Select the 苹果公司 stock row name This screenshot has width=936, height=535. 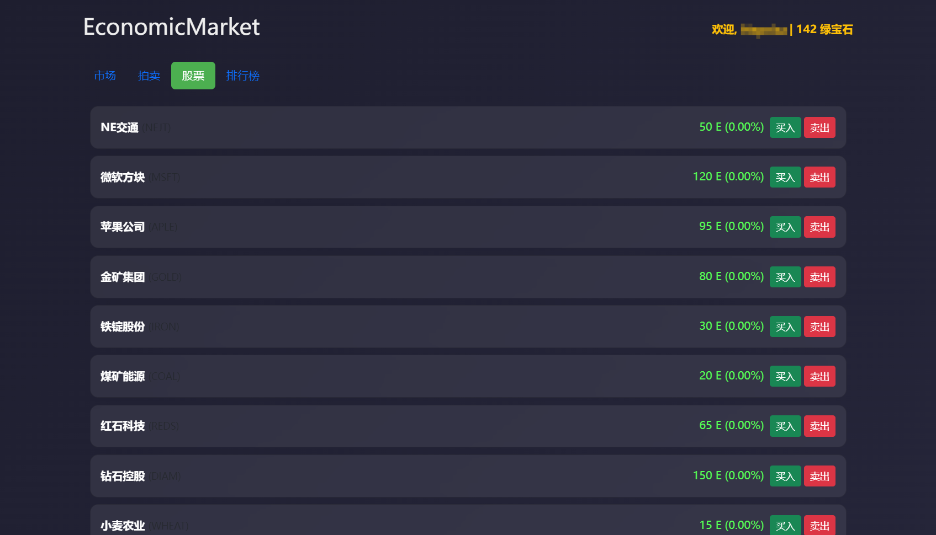[x=123, y=227]
